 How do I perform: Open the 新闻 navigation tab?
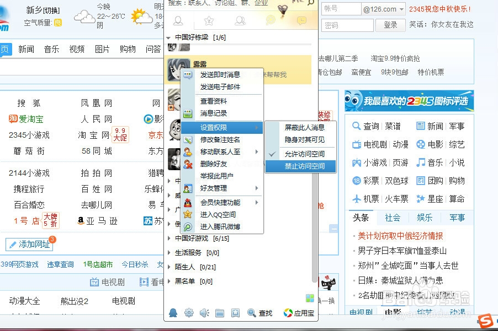click(x=26, y=49)
